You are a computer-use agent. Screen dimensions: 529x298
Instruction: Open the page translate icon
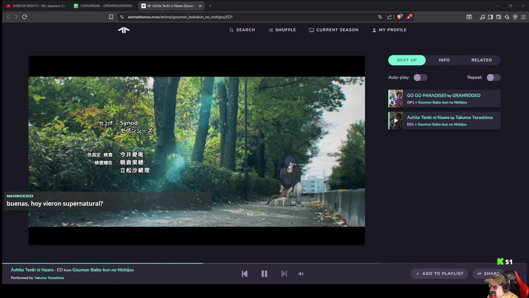tap(380, 17)
